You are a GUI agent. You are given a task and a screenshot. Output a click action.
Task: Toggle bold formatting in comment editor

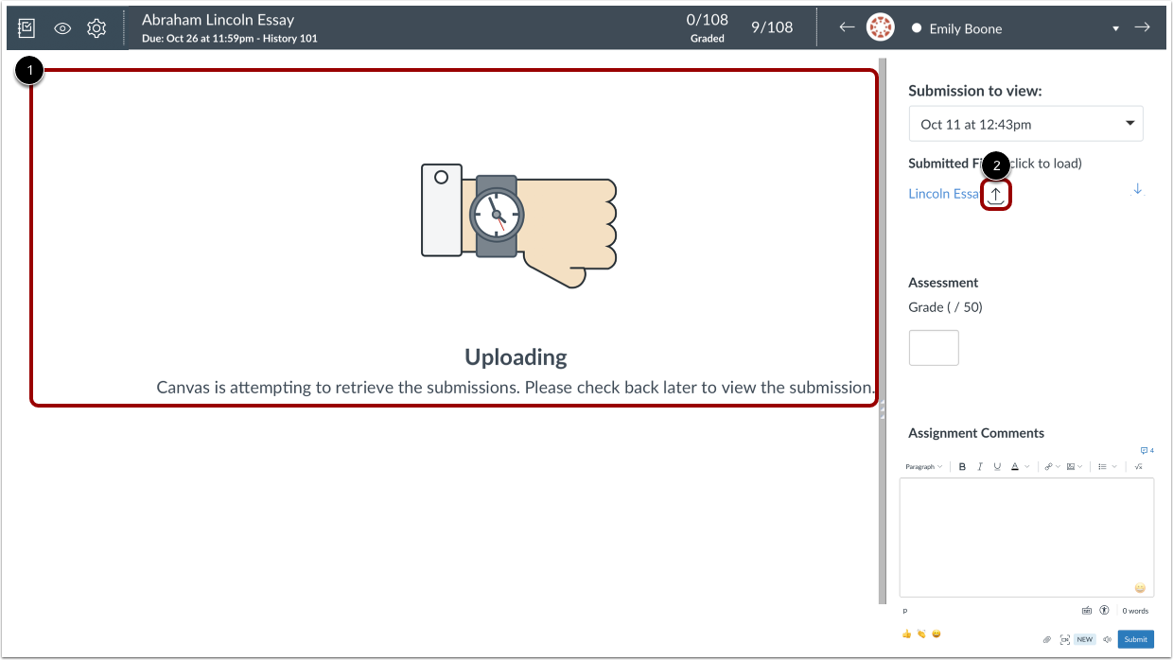pyautogui.click(x=962, y=466)
